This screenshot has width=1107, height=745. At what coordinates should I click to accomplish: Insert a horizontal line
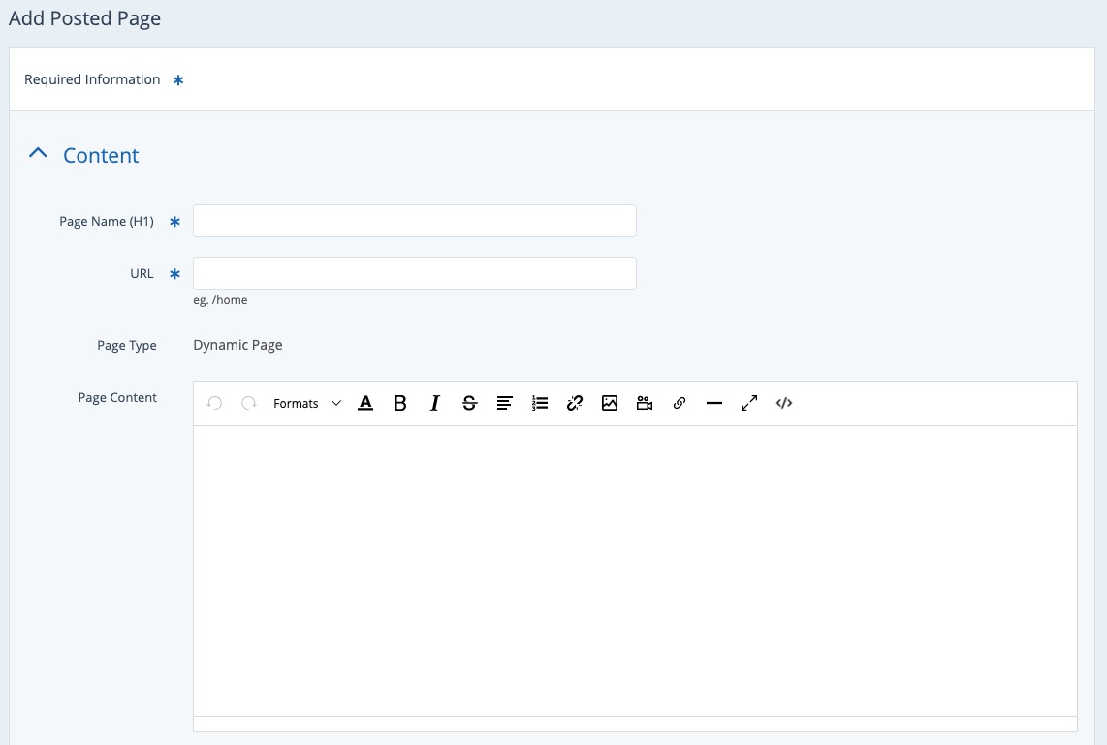(714, 403)
